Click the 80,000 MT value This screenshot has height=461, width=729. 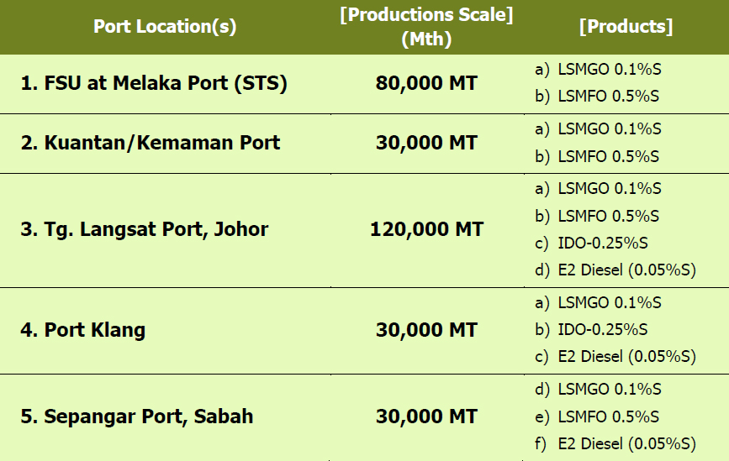click(x=426, y=84)
